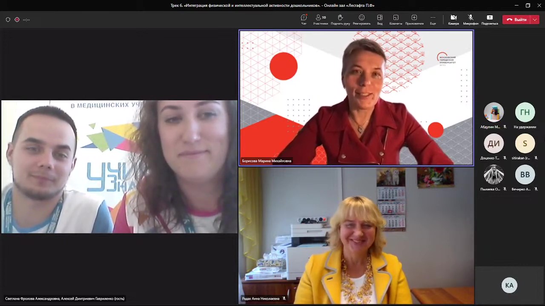Share screen via Поделиться
The image size is (545, 306).
(x=490, y=19)
